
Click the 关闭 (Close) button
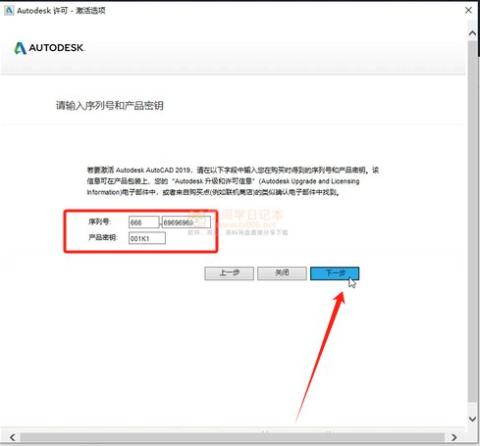click(x=282, y=273)
